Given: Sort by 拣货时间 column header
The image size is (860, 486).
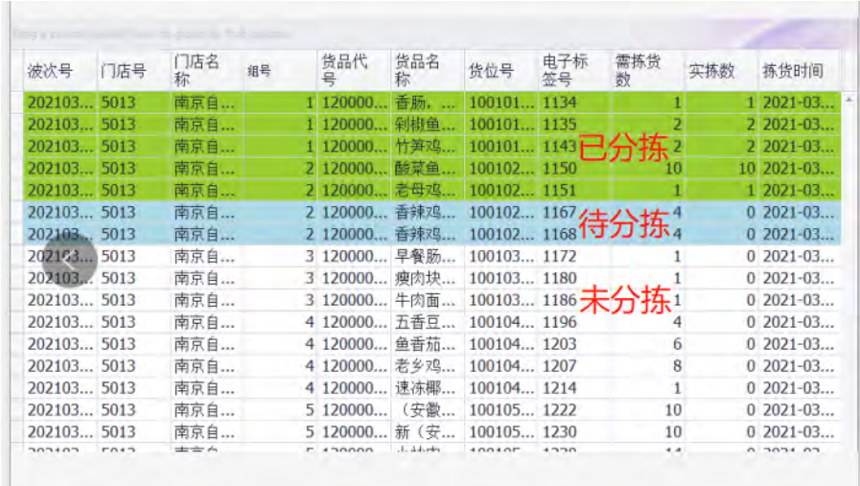Looking at the screenshot, I should (798, 70).
